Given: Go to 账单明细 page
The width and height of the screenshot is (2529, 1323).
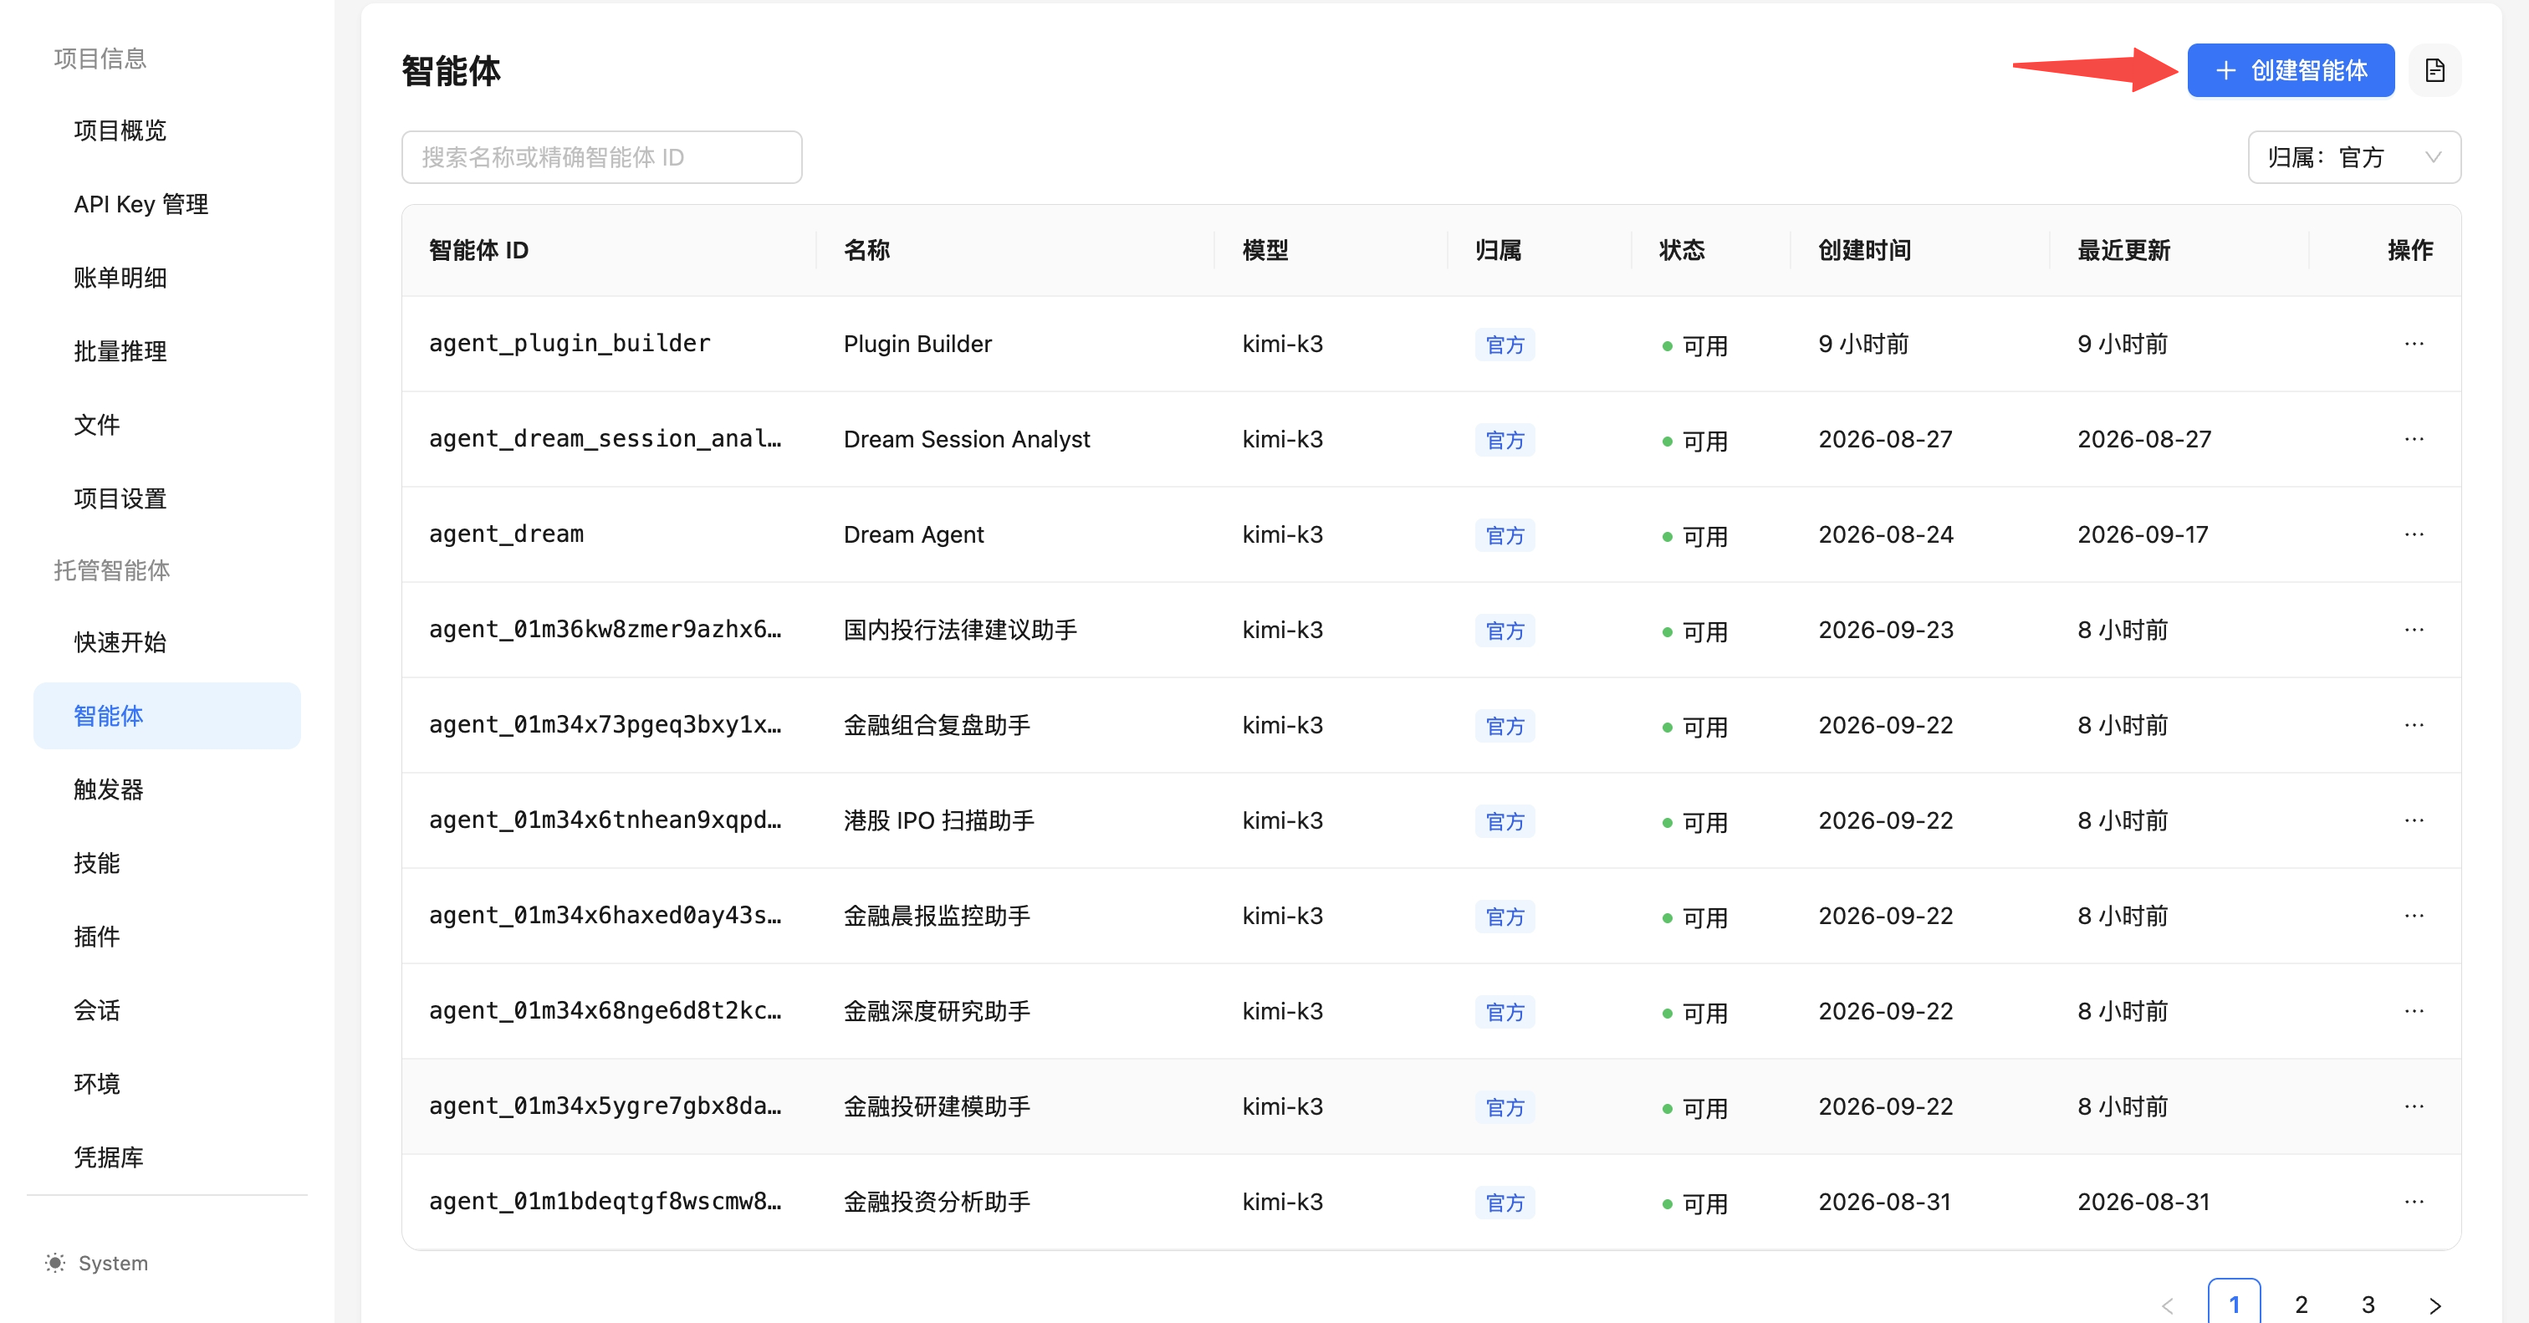Looking at the screenshot, I should tap(120, 278).
